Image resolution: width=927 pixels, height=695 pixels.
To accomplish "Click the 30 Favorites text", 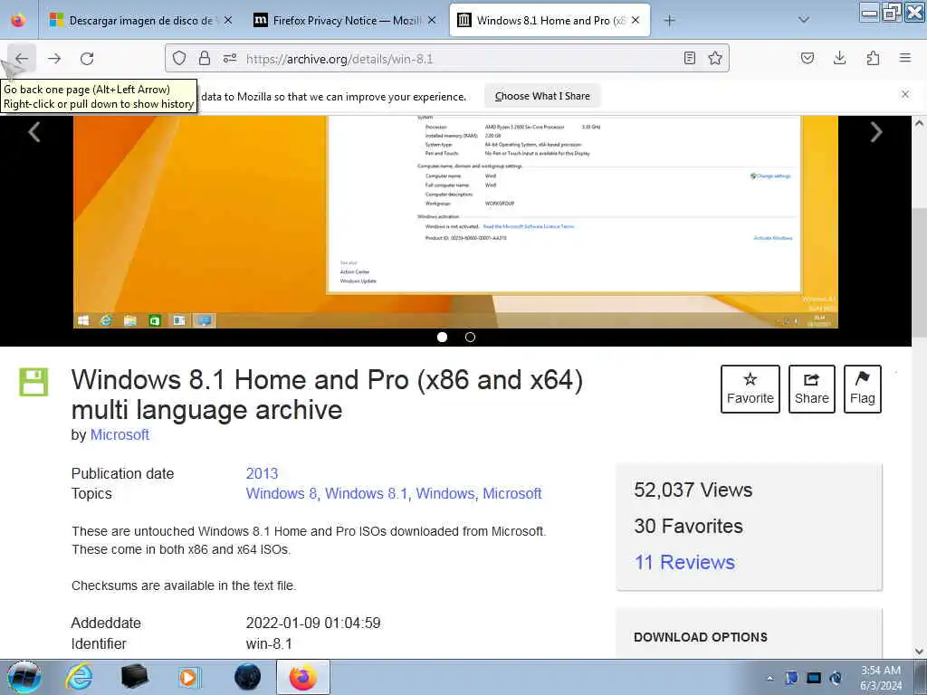I will click(688, 526).
